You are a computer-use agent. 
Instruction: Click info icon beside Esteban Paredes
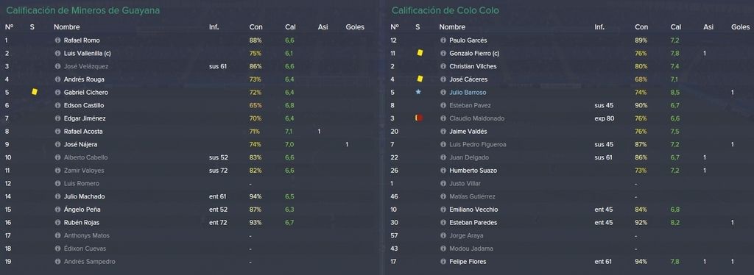click(443, 222)
